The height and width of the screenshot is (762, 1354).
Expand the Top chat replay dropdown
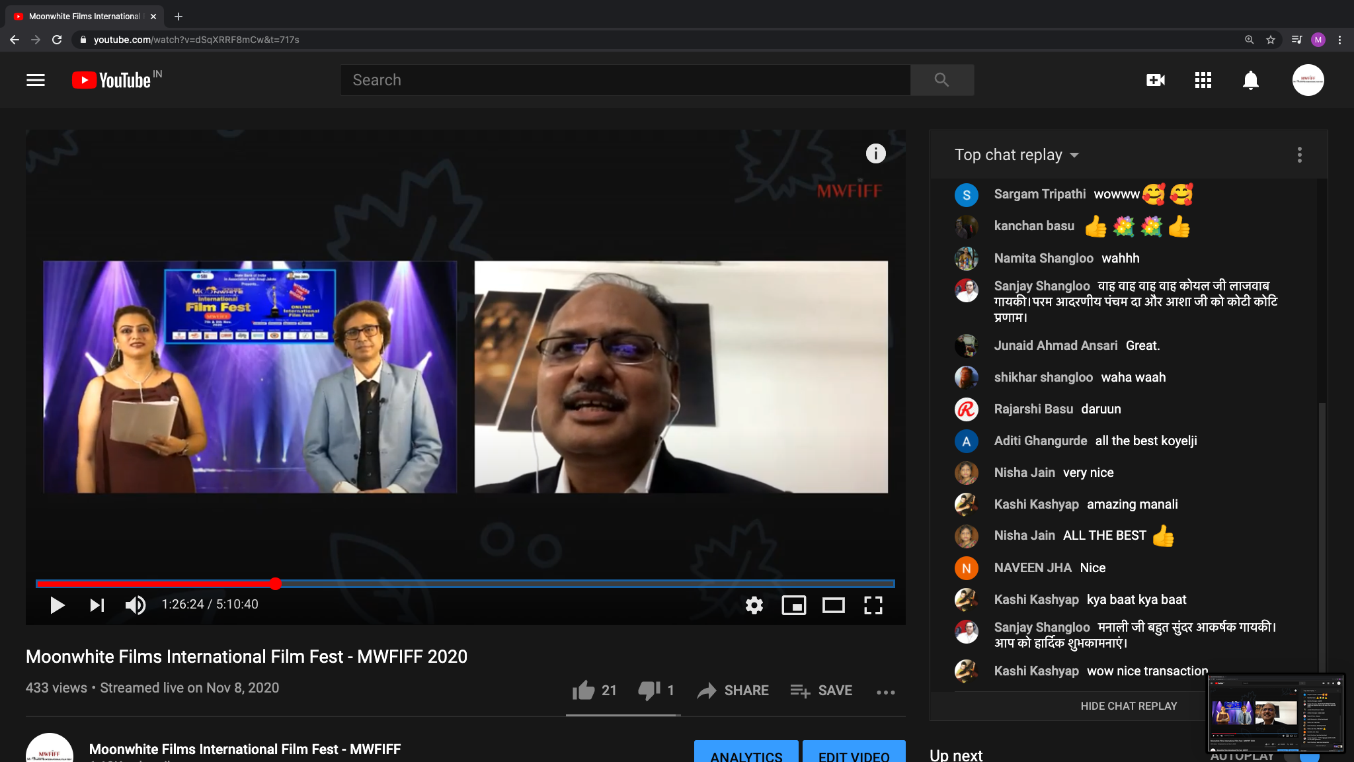1017,155
